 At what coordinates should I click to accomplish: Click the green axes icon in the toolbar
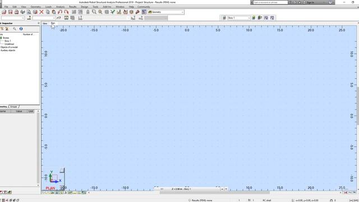tap(113, 12)
